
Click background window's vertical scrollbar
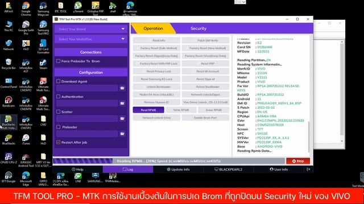coord(342,91)
